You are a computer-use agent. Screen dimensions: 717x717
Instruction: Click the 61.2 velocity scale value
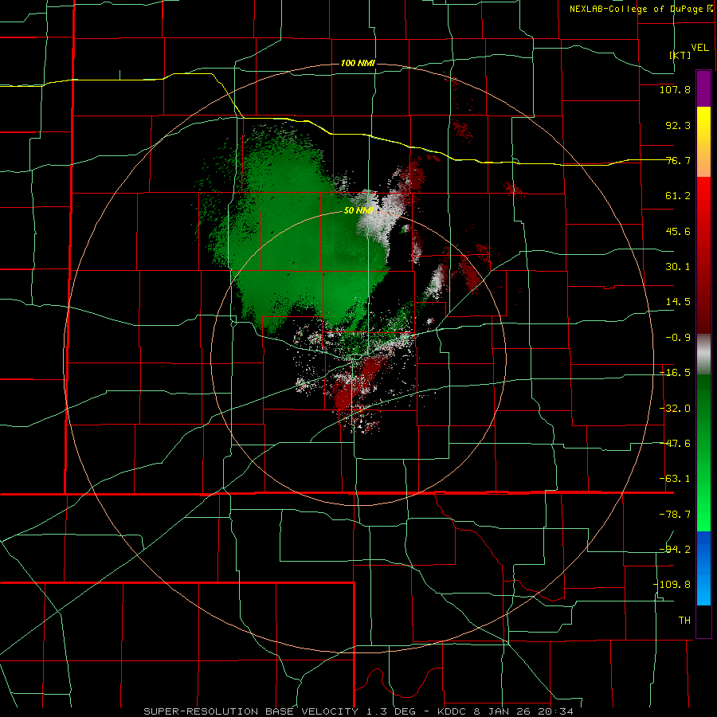click(x=678, y=196)
